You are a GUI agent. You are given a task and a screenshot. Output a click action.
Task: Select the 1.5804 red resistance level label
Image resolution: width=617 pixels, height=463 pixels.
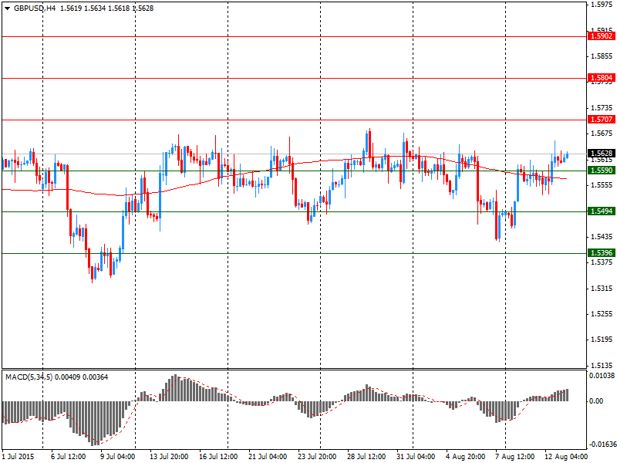point(602,78)
